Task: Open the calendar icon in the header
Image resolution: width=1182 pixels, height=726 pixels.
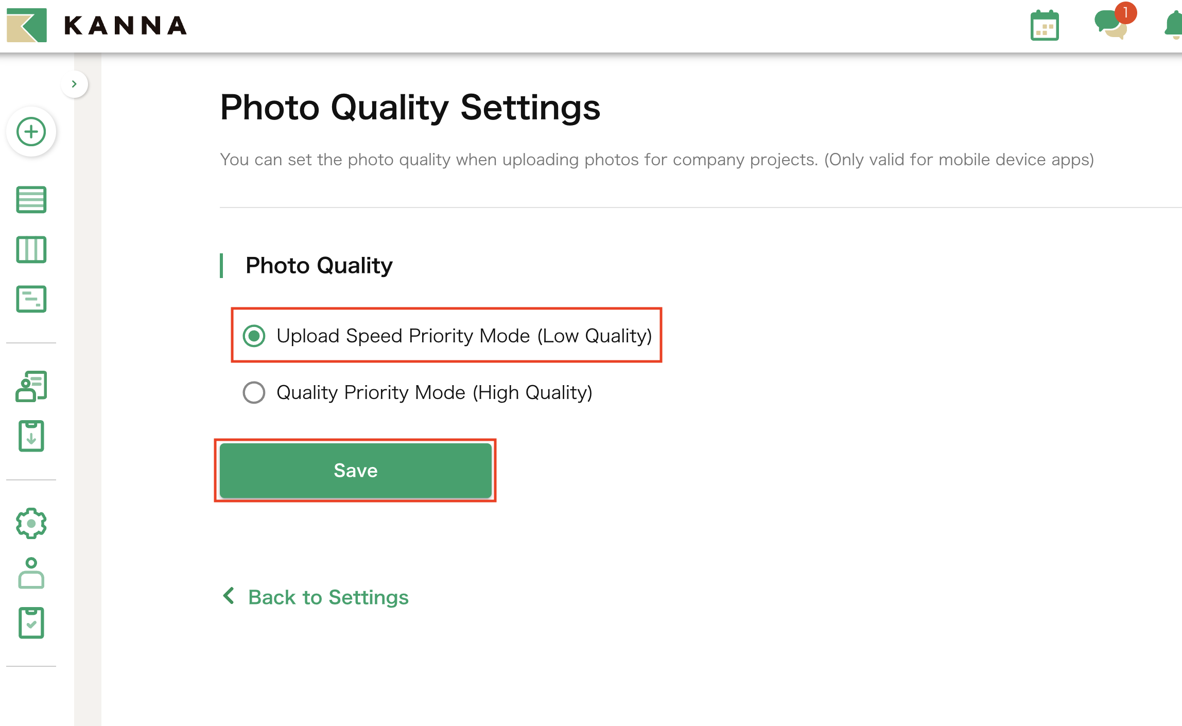Action: [1045, 25]
